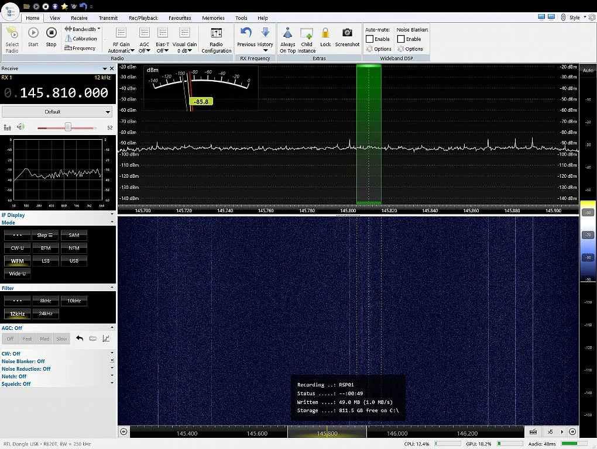Open Auto-mute Options
Image resolution: width=597 pixels, height=449 pixels.
pyautogui.click(x=379, y=49)
